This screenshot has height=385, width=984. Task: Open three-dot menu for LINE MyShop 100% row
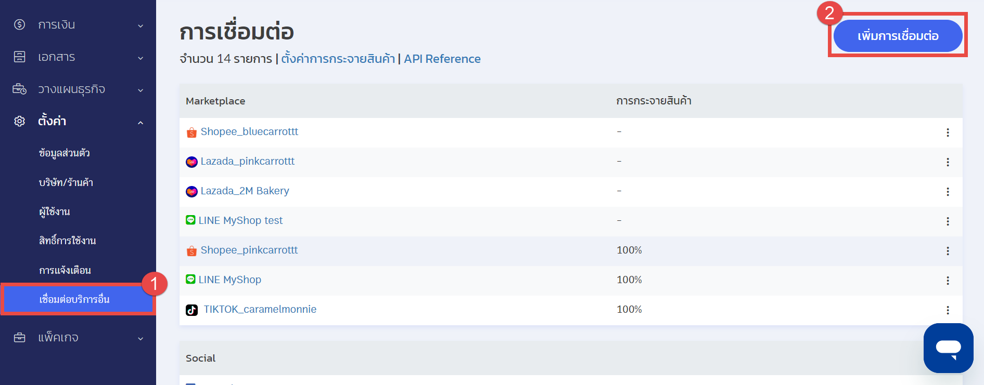coord(948,281)
